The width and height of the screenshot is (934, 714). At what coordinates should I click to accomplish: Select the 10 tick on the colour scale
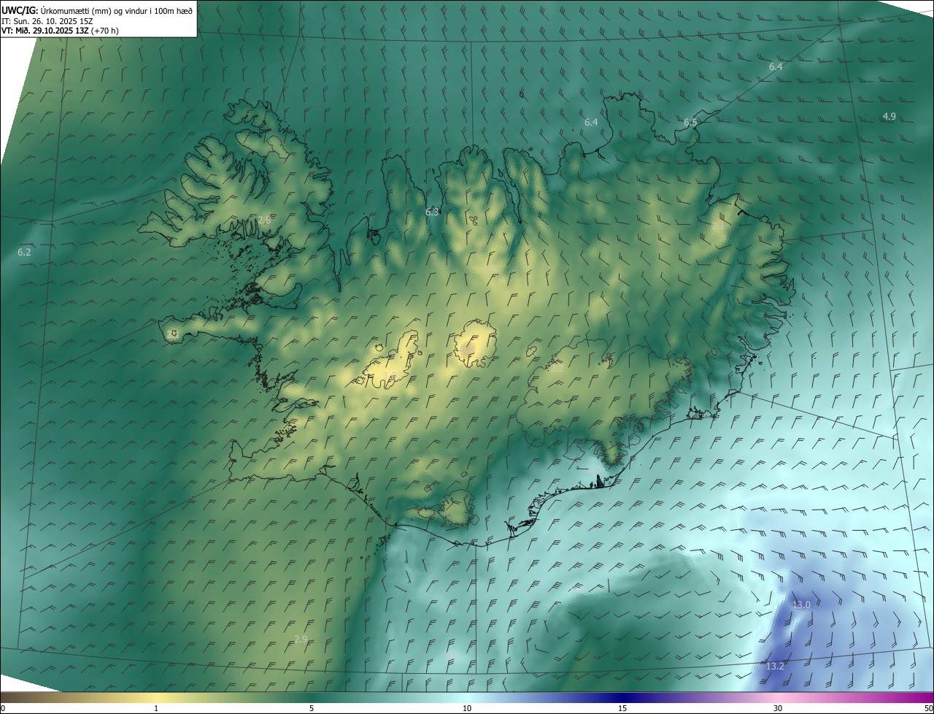pos(467,709)
